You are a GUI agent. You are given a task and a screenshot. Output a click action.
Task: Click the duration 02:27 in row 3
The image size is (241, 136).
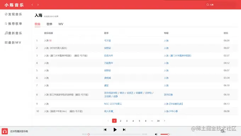click(226, 55)
